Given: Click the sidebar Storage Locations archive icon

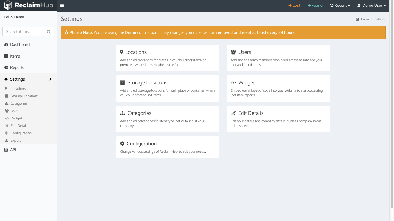Looking at the screenshot, I should pos(6,96).
